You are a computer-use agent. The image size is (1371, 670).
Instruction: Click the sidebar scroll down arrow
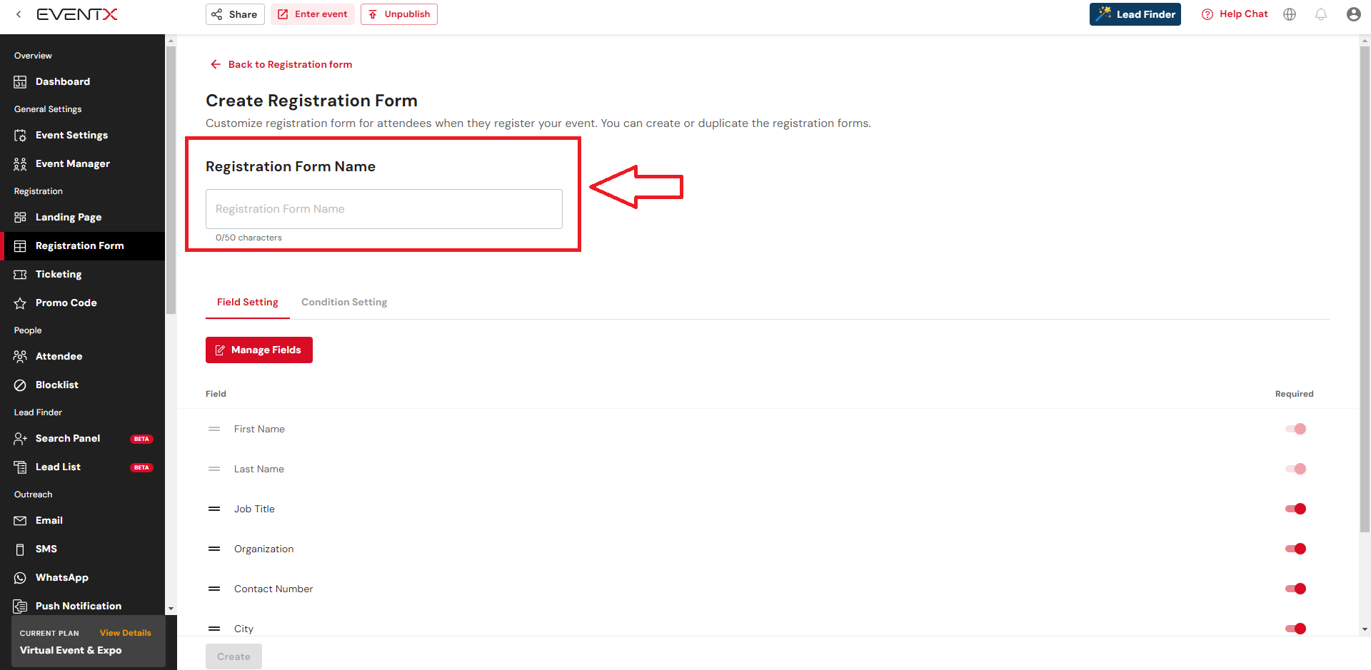(171, 609)
